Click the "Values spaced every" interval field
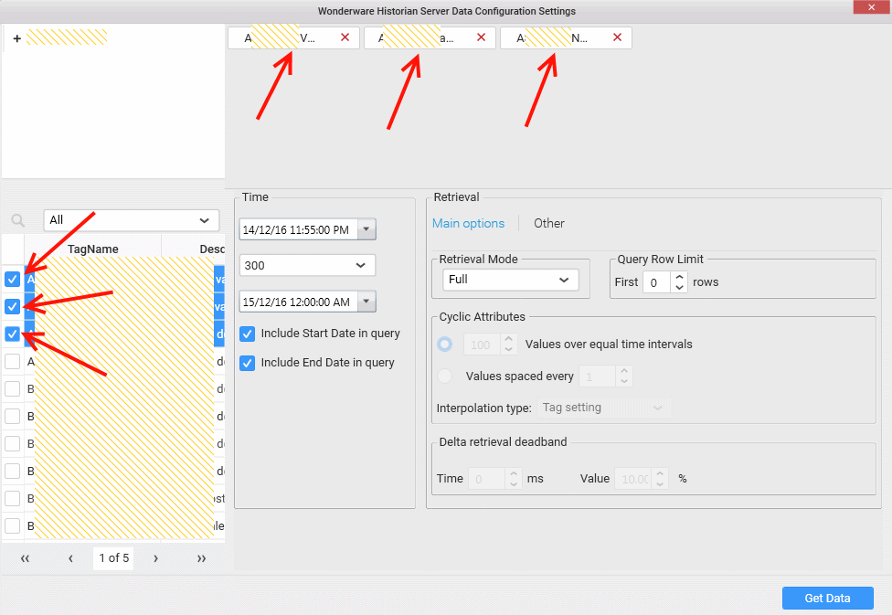892x615 pixels. [x=598, y=376]
